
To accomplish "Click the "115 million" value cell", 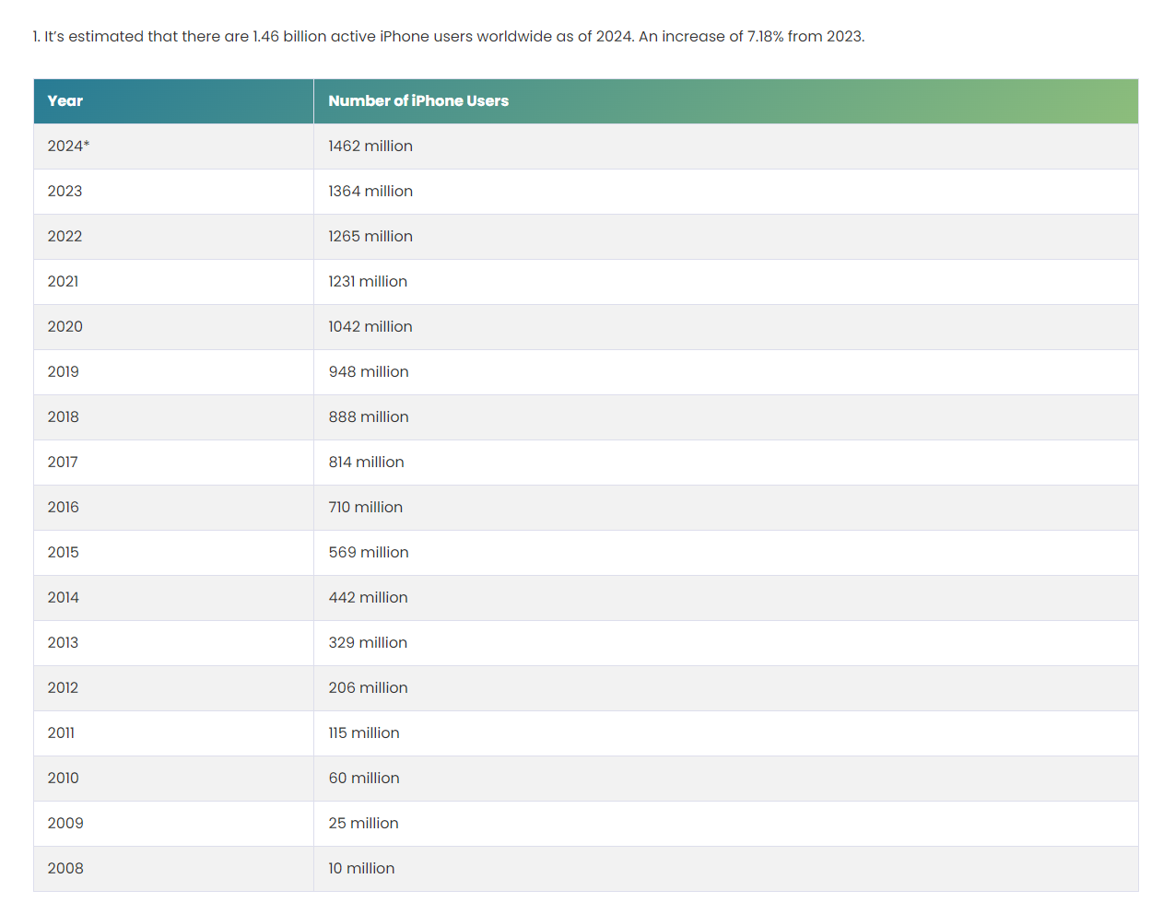I will 364,733.
